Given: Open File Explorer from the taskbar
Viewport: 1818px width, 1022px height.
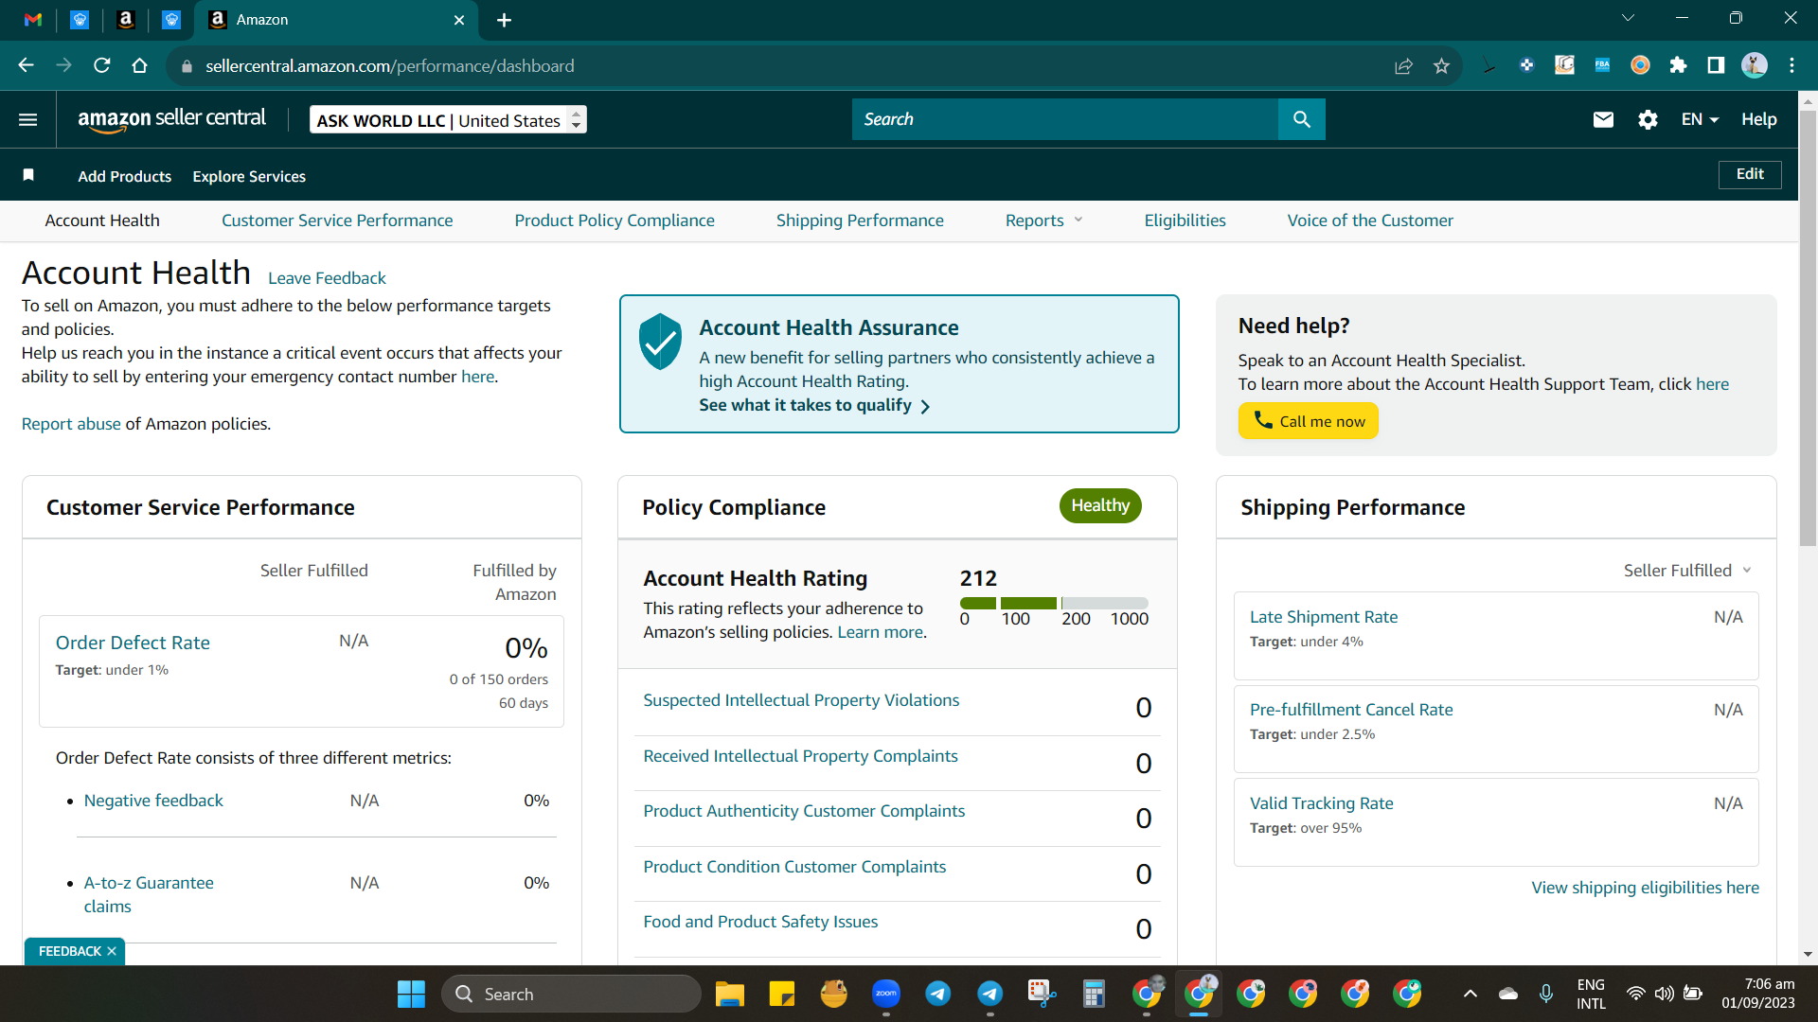Looking at the screenshot, I should 729,994.
